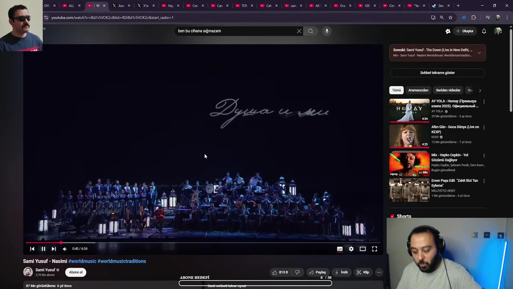Skip to the next video
Image resolution: width=513 pixels, height=289 pixels.
pyautogui.click(x=54, y=249)
